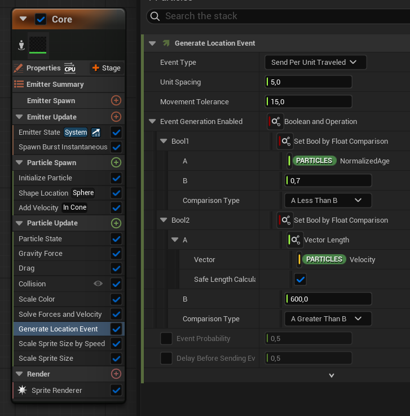Viewport: 410px width, 416px height.
Task: Click the dynamic input icon for Bool1
Action: 286,141
